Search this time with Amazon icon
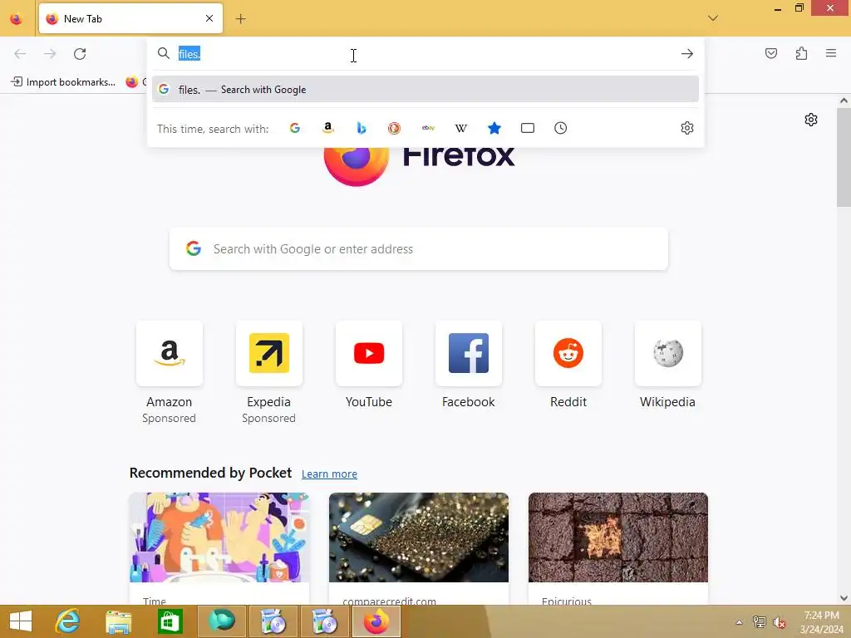 [327, 128]
